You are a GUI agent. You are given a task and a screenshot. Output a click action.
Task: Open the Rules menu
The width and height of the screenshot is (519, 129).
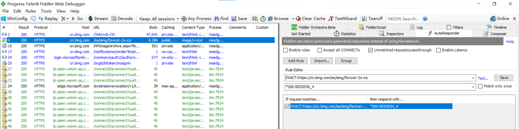tap(31, 11)
